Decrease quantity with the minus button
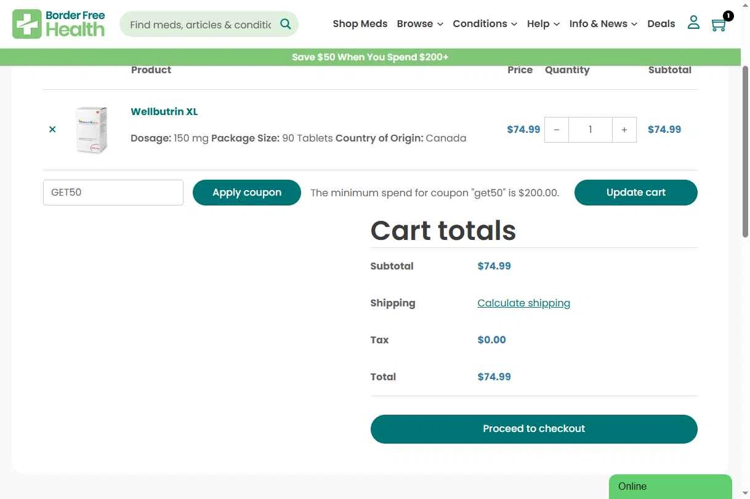The image size is (750, 499). (x=557, y=130)
